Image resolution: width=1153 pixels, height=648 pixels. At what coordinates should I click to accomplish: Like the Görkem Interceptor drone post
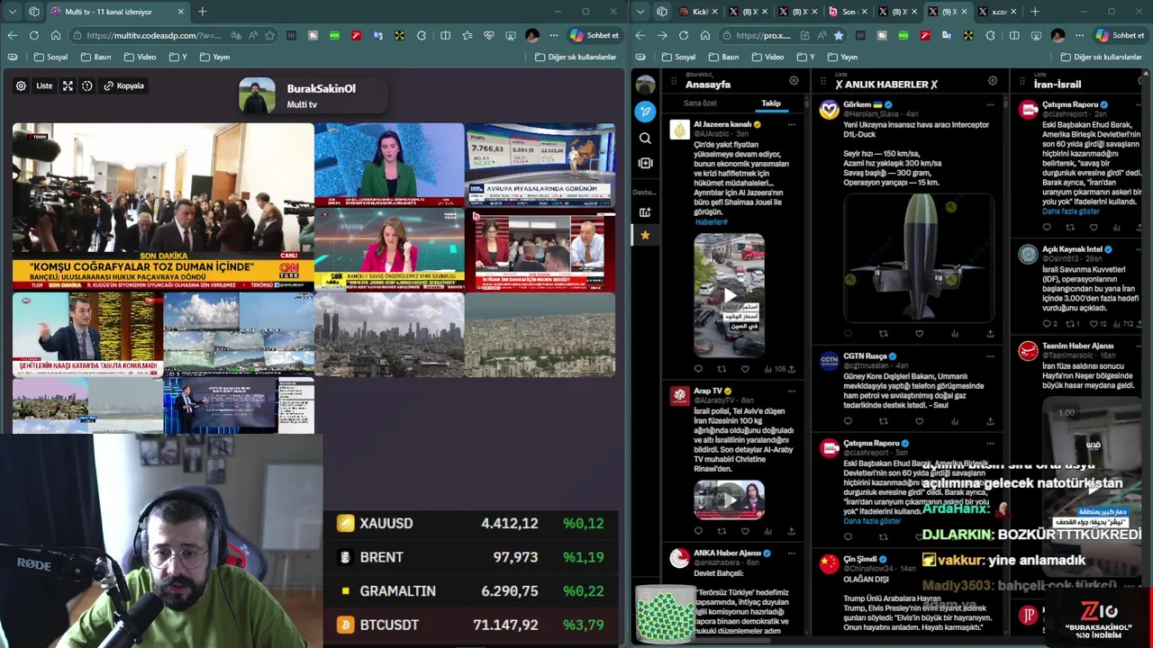point(919,334)
